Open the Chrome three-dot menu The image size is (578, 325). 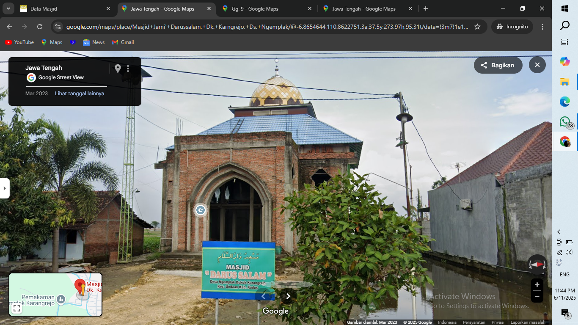(542, 27)
